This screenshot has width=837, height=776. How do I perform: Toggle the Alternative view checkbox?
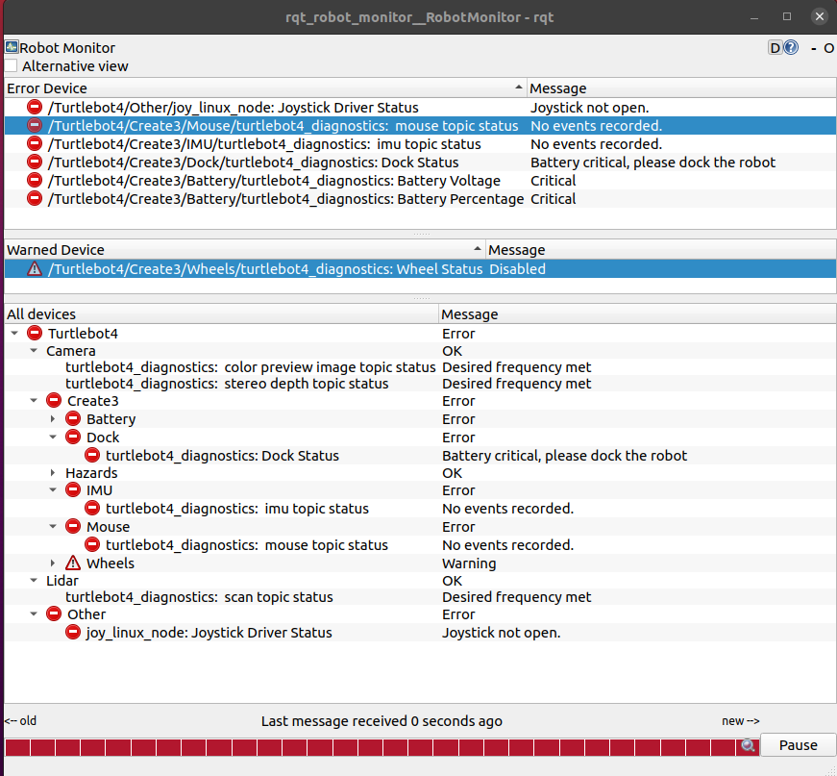tap(12, 66)
